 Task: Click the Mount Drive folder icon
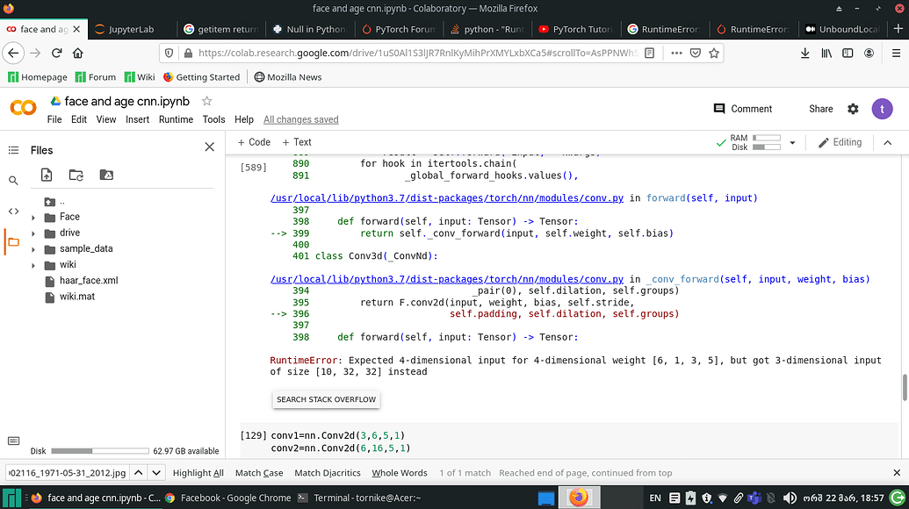106,175
